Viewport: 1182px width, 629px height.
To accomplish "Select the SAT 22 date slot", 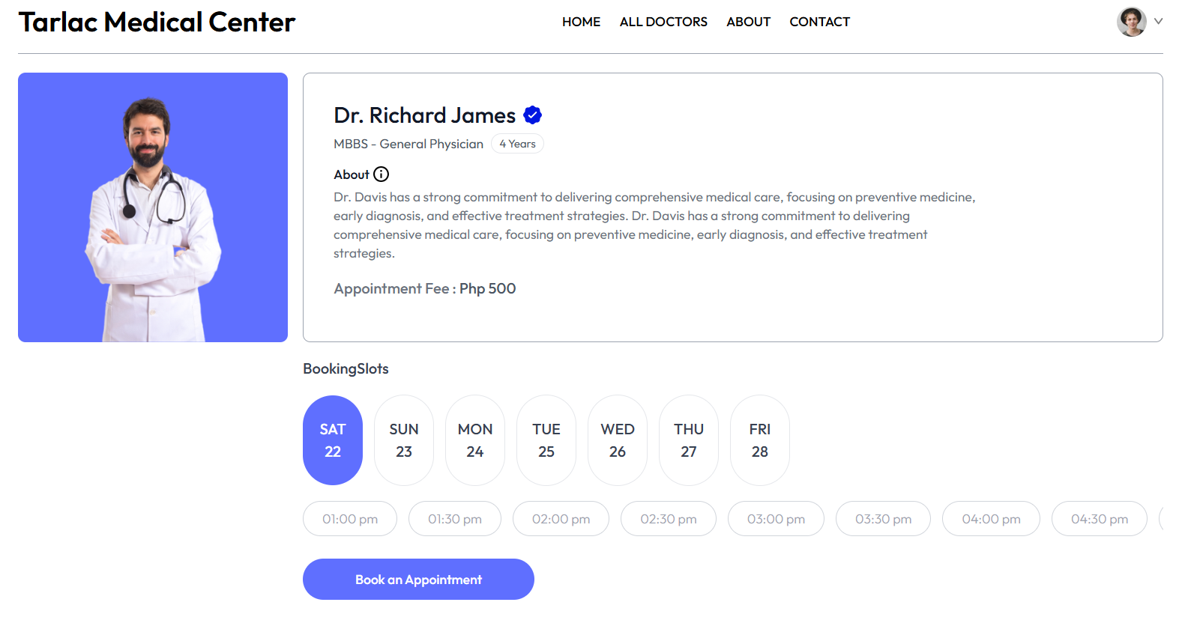I will click(333, 440).
